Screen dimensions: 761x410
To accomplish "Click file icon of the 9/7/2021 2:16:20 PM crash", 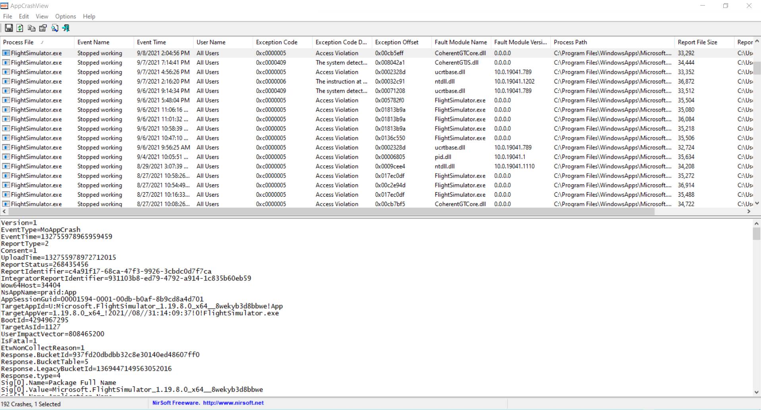I will point(6,81).
